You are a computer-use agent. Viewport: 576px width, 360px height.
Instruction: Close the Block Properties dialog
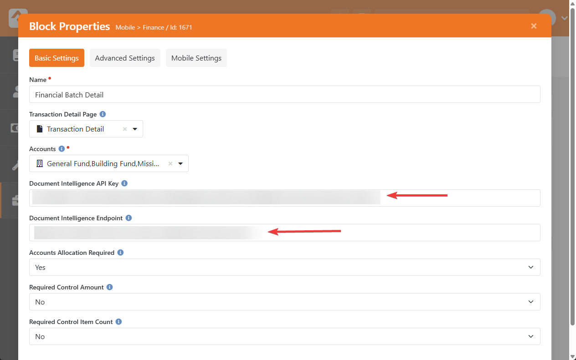pyautogui.click(x=534, y=26)
